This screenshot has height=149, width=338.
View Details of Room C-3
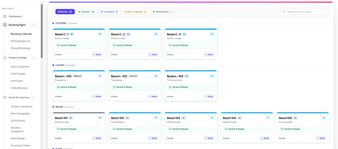[x=170, y=55]
